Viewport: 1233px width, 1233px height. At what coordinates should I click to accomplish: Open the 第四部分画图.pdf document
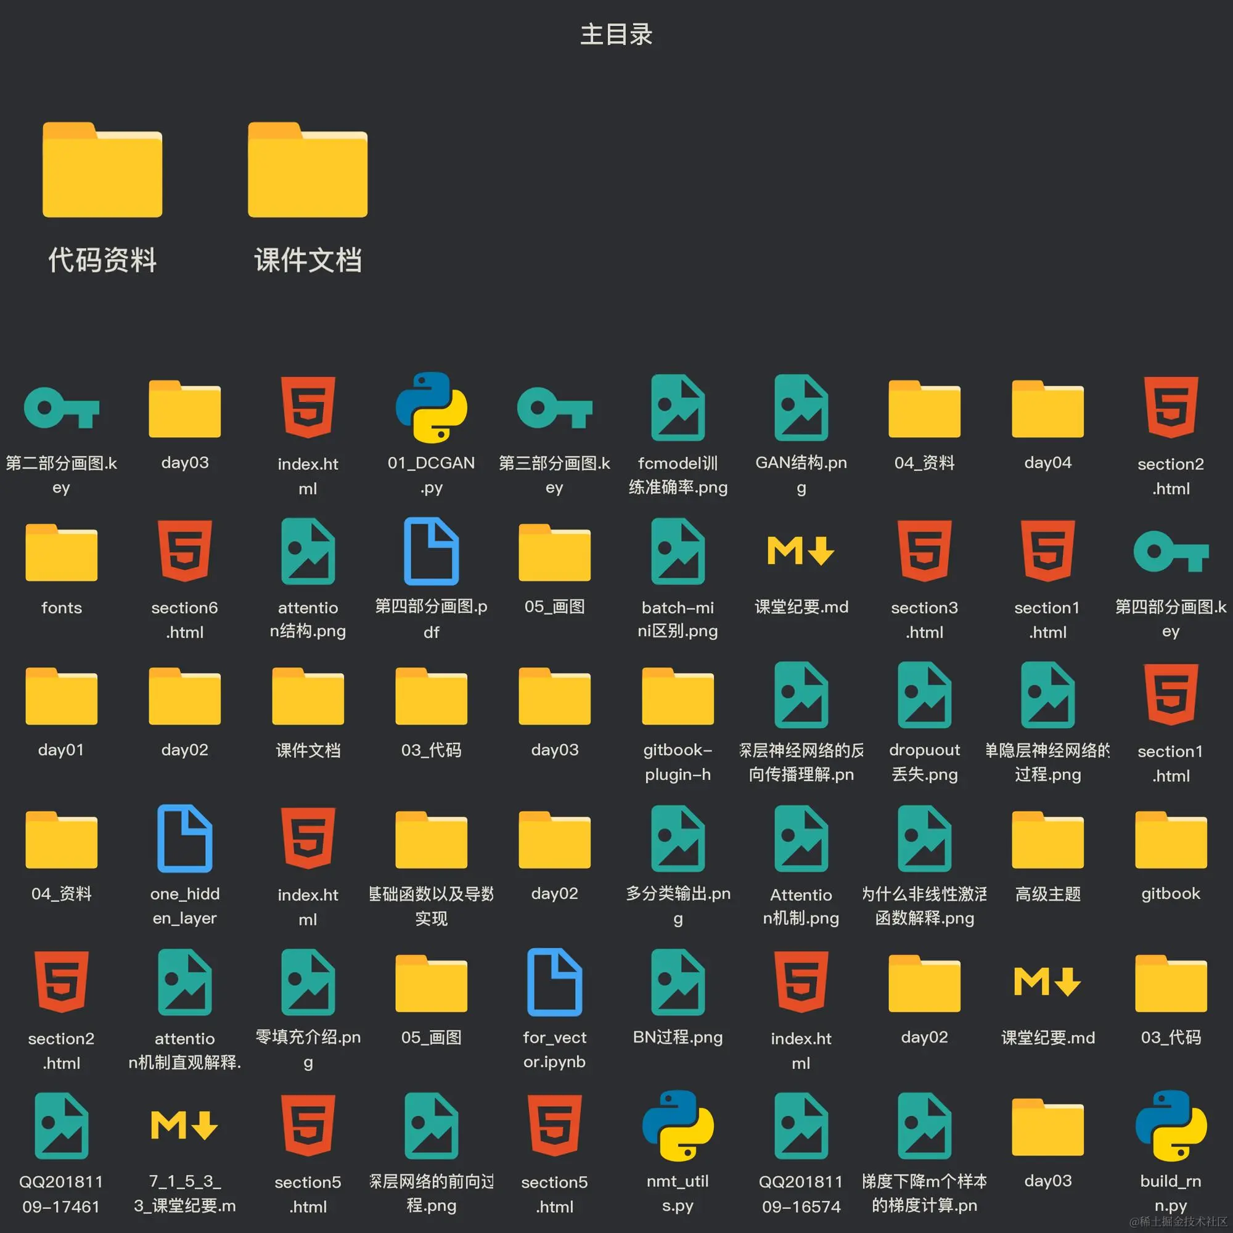click(x=431, y=551)
